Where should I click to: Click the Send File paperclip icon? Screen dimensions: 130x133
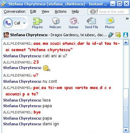click(x=91, y=23)
